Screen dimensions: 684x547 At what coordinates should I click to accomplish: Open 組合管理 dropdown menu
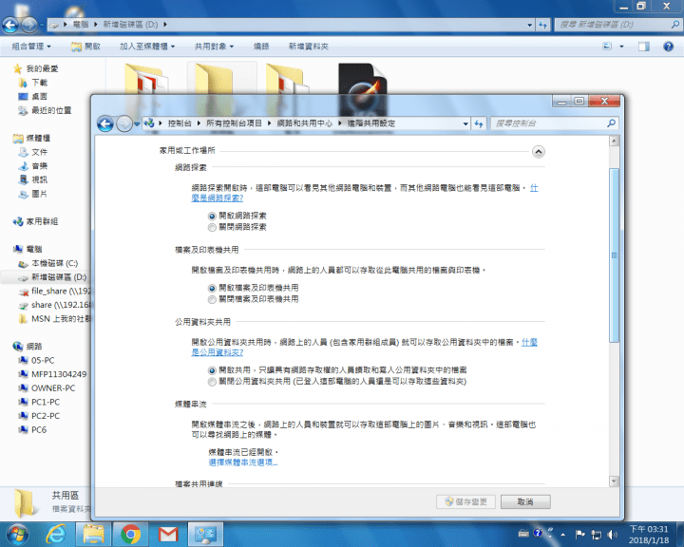[x=31, y=47]
